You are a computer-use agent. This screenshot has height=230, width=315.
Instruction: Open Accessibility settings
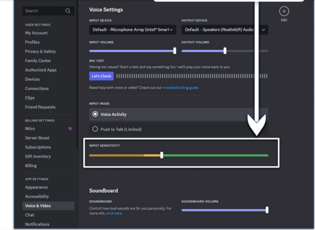click(37, 197)
